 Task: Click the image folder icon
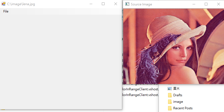(170, 102)
